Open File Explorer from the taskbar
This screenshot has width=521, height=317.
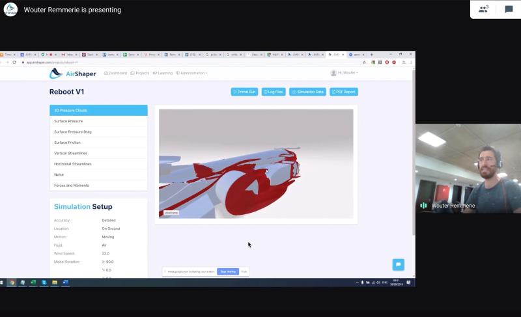[x=55, y=283]
